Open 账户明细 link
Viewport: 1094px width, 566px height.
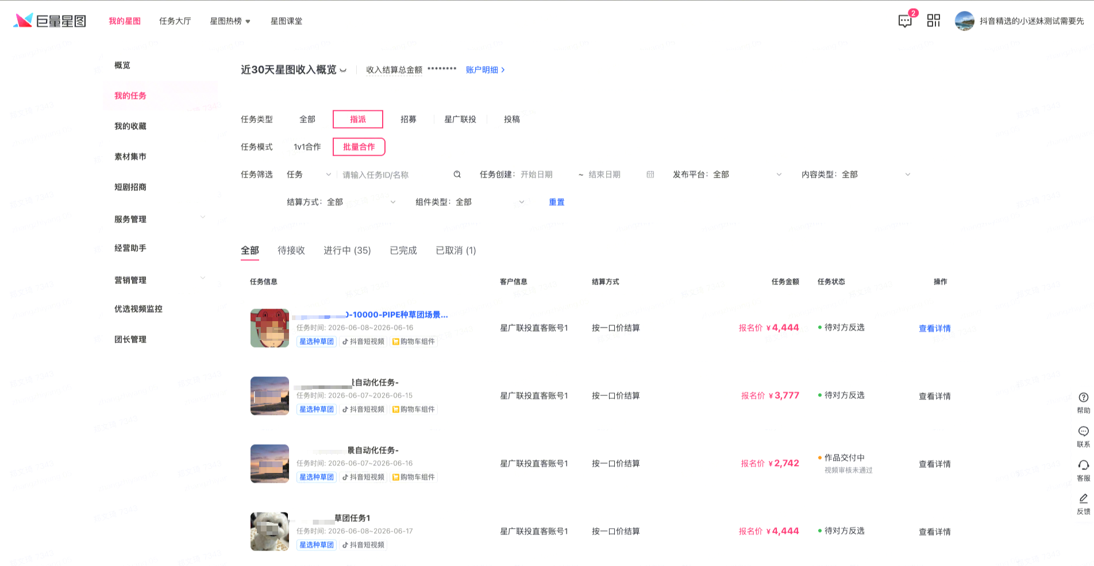click(486, 70)
